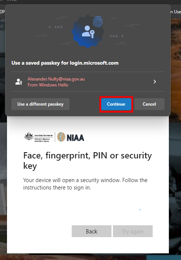Click the NIAA circular emblem icon
The image size is (181, 260).
(61, 137)
